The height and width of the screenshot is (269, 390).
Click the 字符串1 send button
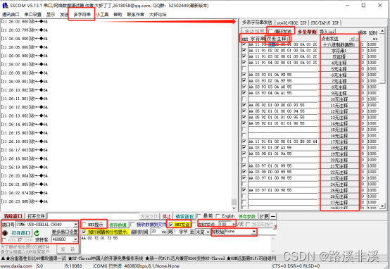[339, 51]
